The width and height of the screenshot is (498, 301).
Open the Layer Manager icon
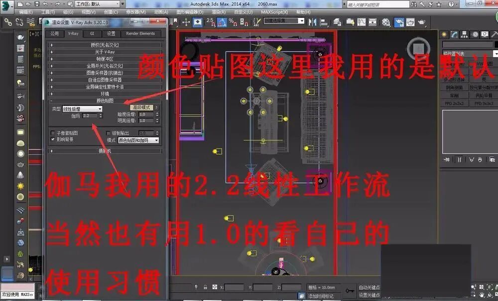[x=338, y=22]
